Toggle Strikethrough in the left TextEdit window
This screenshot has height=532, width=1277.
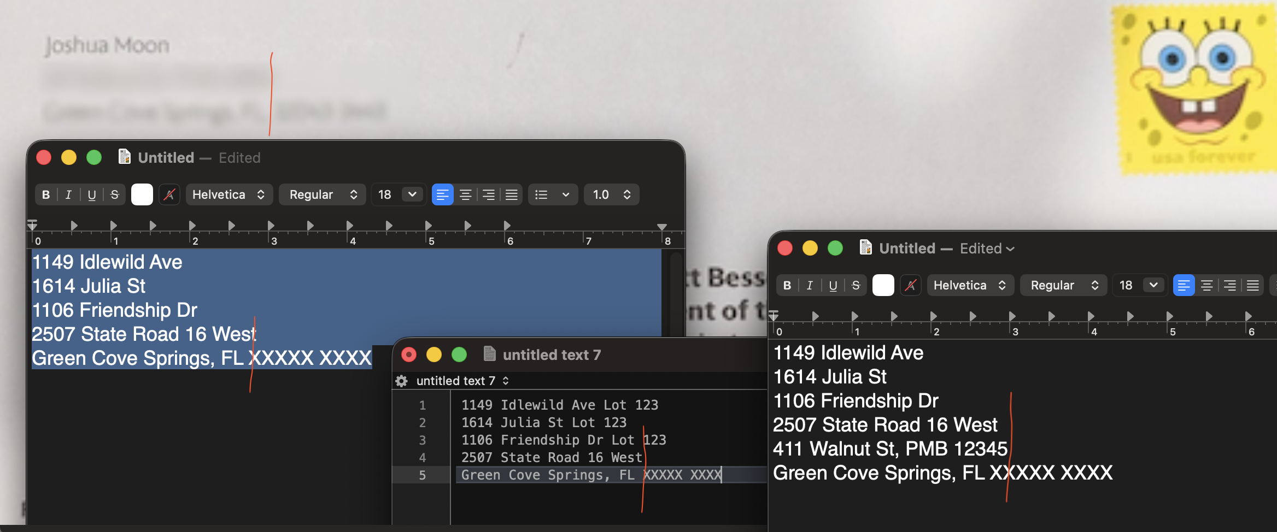click(x=115, y=195)
